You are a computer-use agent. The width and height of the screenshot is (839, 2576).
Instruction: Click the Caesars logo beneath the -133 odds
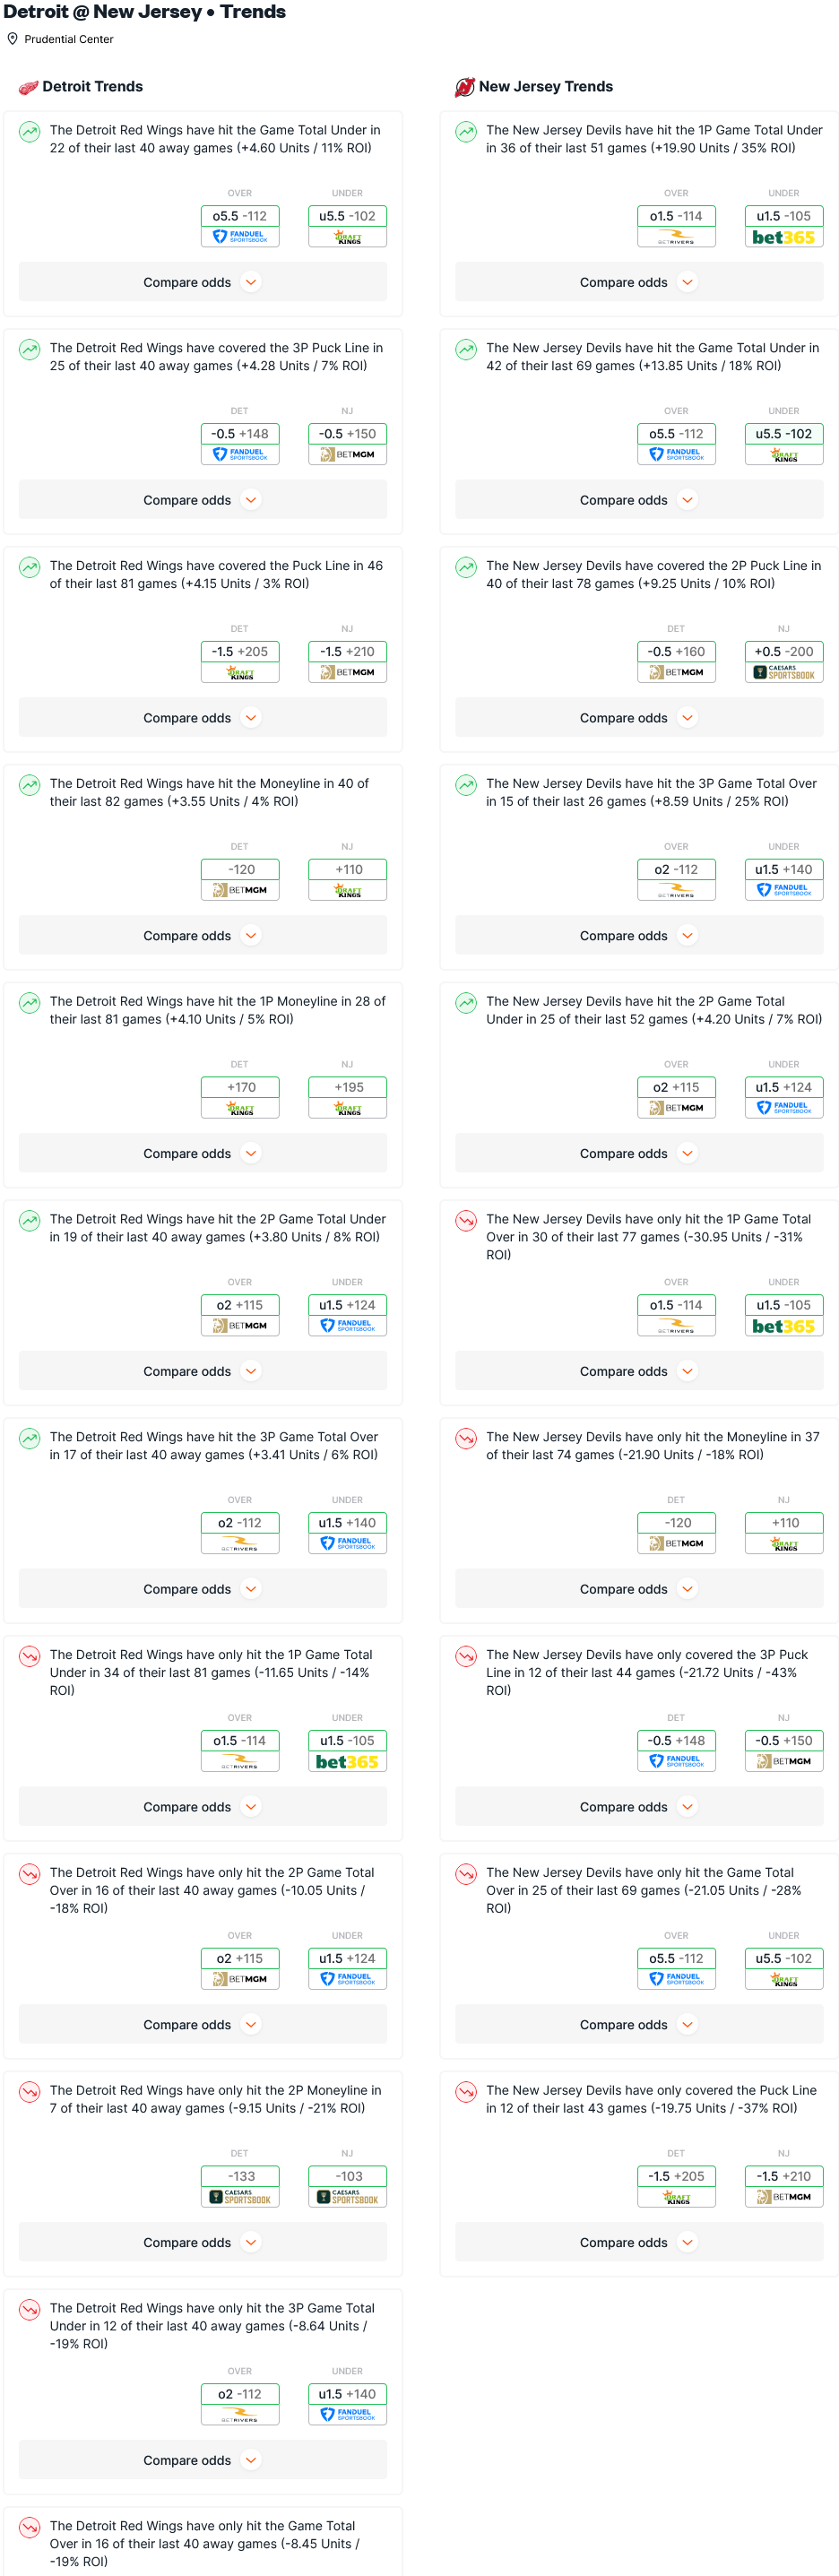[x=240, y=2197]
